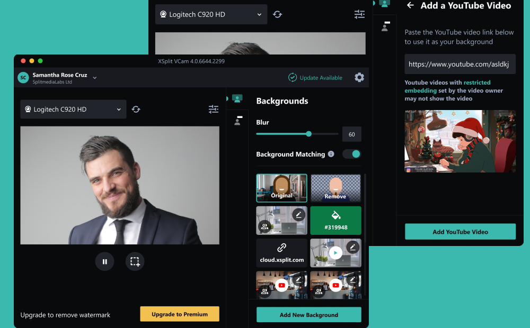Click the 'Add a YouTube Video' heading
This screenshot has height=328, width=530.
click(466, 5)
